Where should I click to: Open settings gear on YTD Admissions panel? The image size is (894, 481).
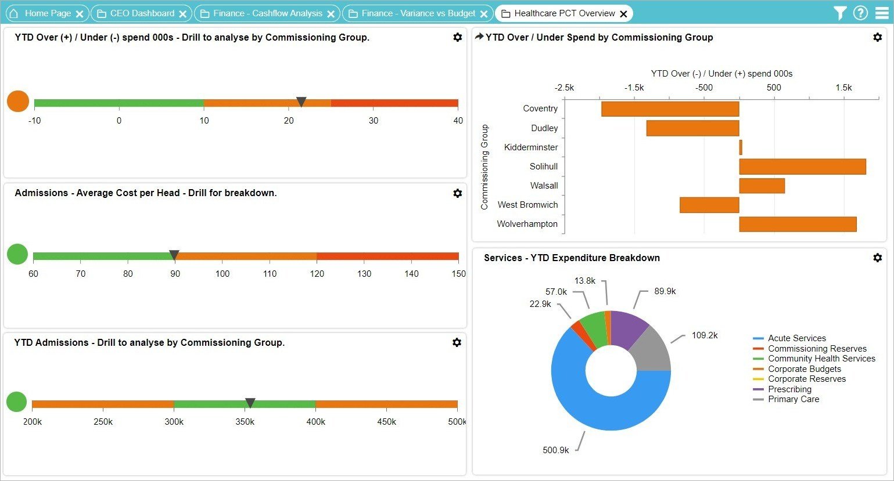[x=457, y=342]
